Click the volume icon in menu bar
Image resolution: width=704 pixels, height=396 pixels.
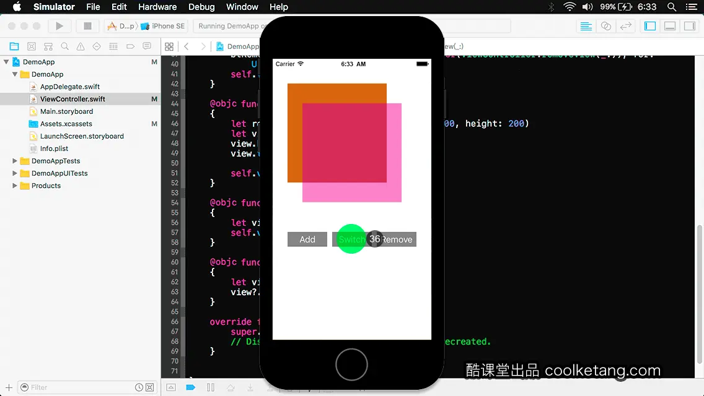587,7
